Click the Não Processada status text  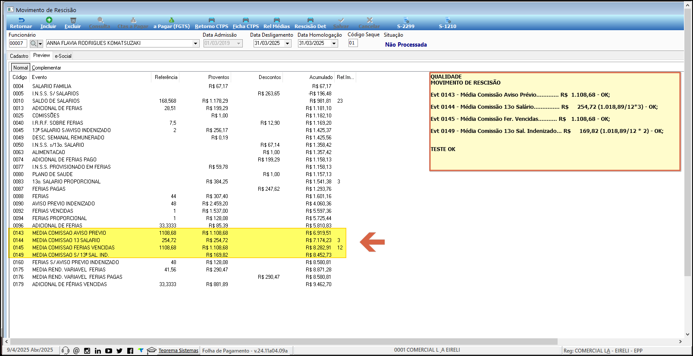(x=406, y=44)
